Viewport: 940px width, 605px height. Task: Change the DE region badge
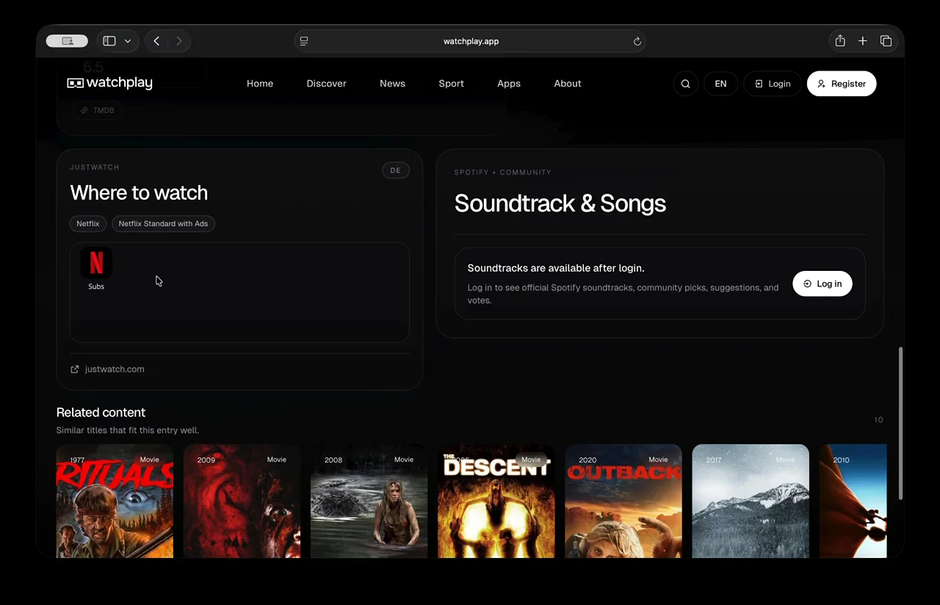(395, 170)
